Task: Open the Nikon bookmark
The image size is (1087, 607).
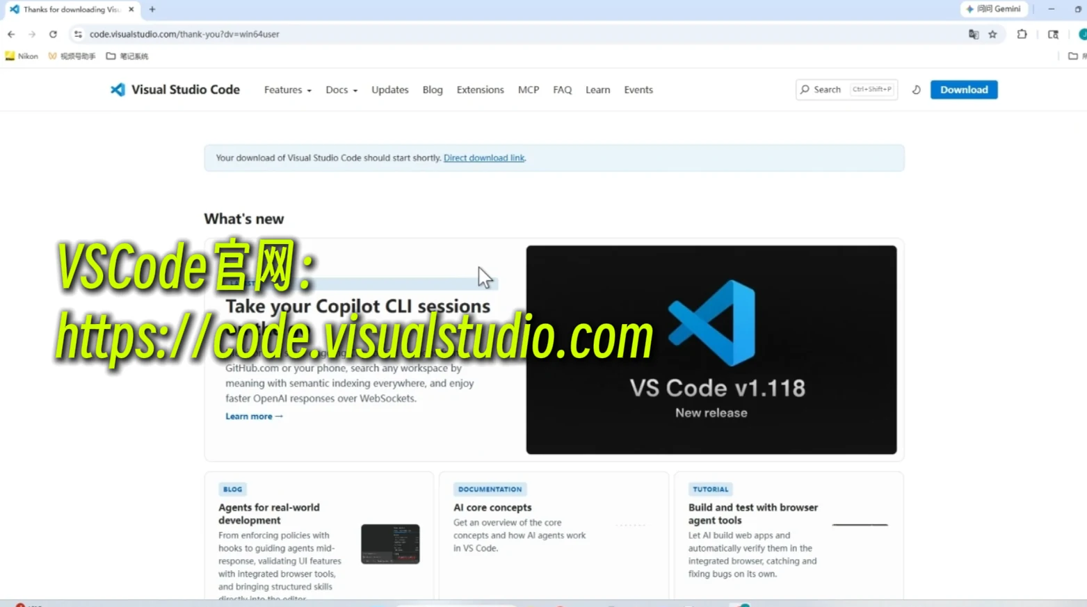Action: (22, 56)
